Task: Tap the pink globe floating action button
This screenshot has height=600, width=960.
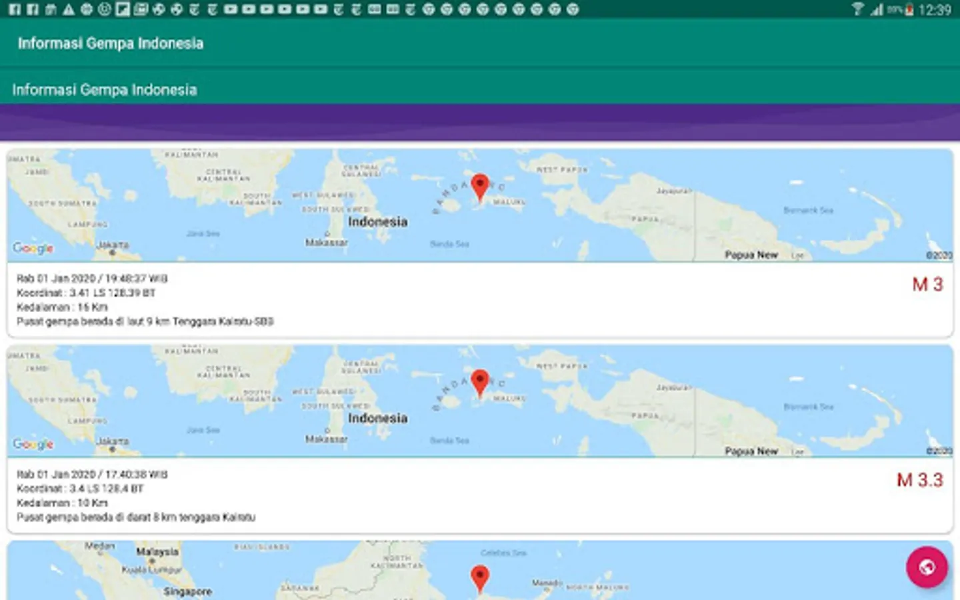Action: click(927, 567)
